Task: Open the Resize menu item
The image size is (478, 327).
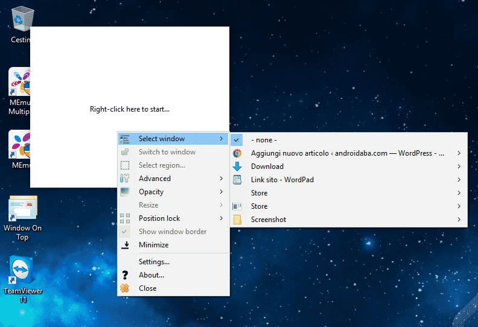Action: 173,205
